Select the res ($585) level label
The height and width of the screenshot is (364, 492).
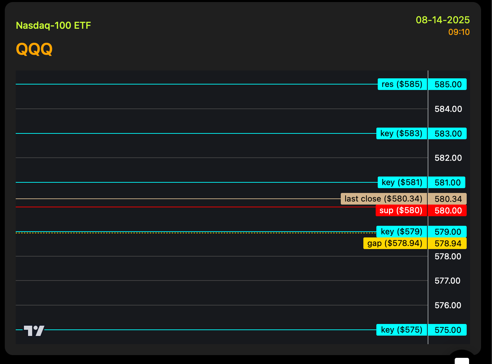click(x=402, y=84)
